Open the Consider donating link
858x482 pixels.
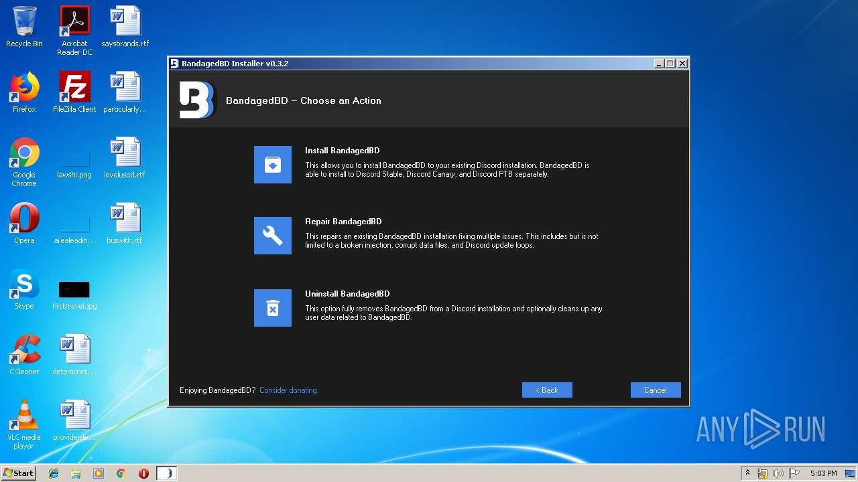click(x=289, y=390)
